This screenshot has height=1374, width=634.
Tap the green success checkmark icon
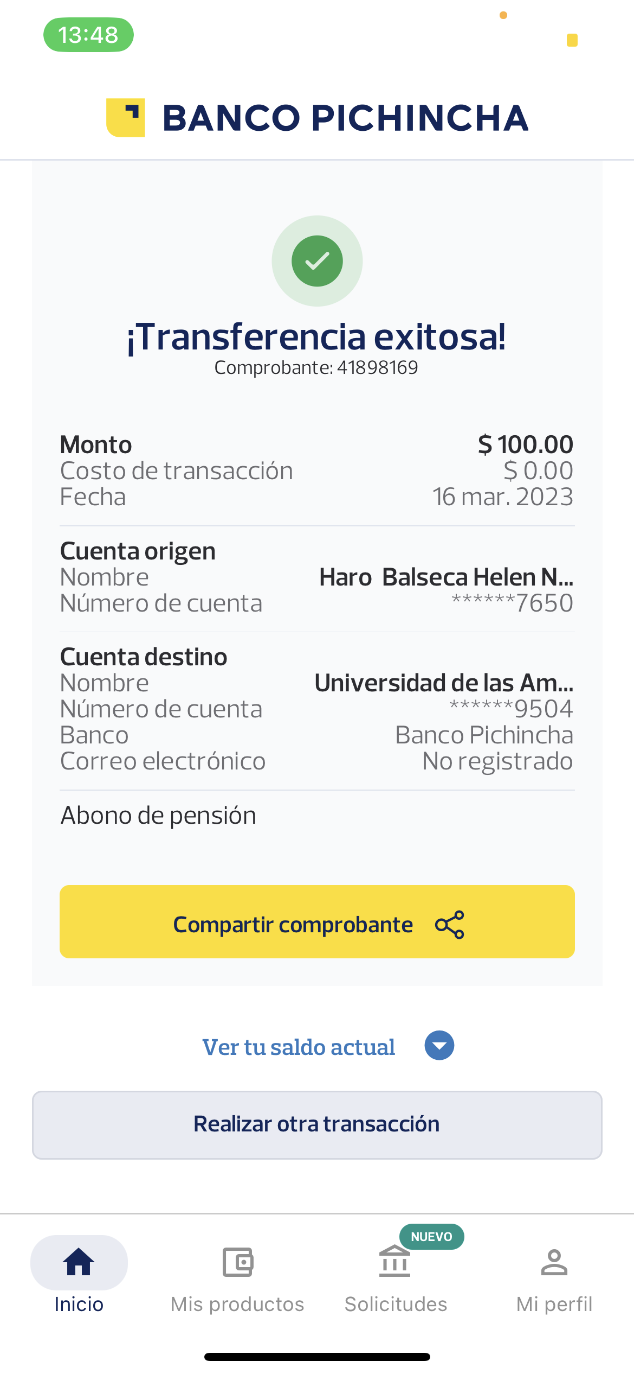click(317, 261)
